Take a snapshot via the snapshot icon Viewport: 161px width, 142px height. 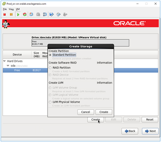tap(31, 14)
